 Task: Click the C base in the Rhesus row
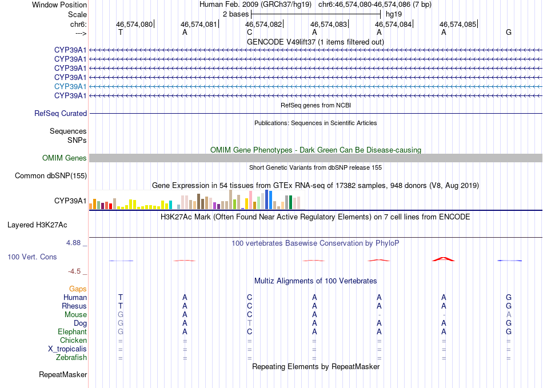250,306
